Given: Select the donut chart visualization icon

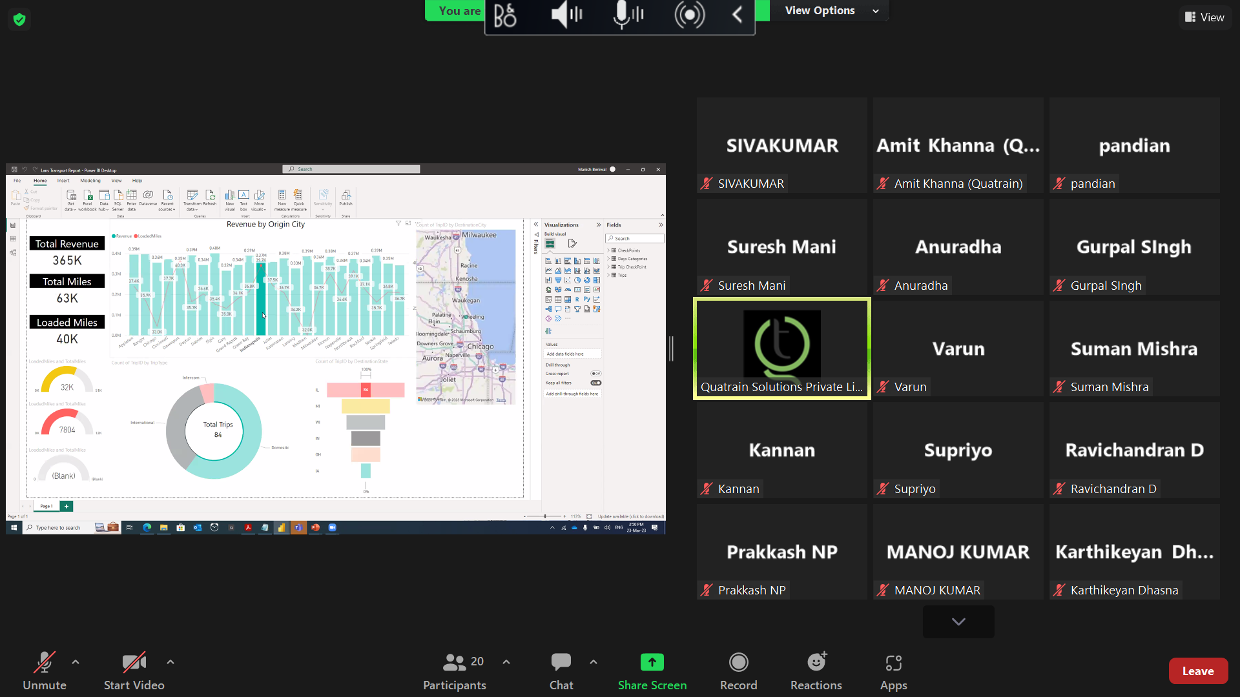Looking at the screenshot, I should (x=587, y=280).
